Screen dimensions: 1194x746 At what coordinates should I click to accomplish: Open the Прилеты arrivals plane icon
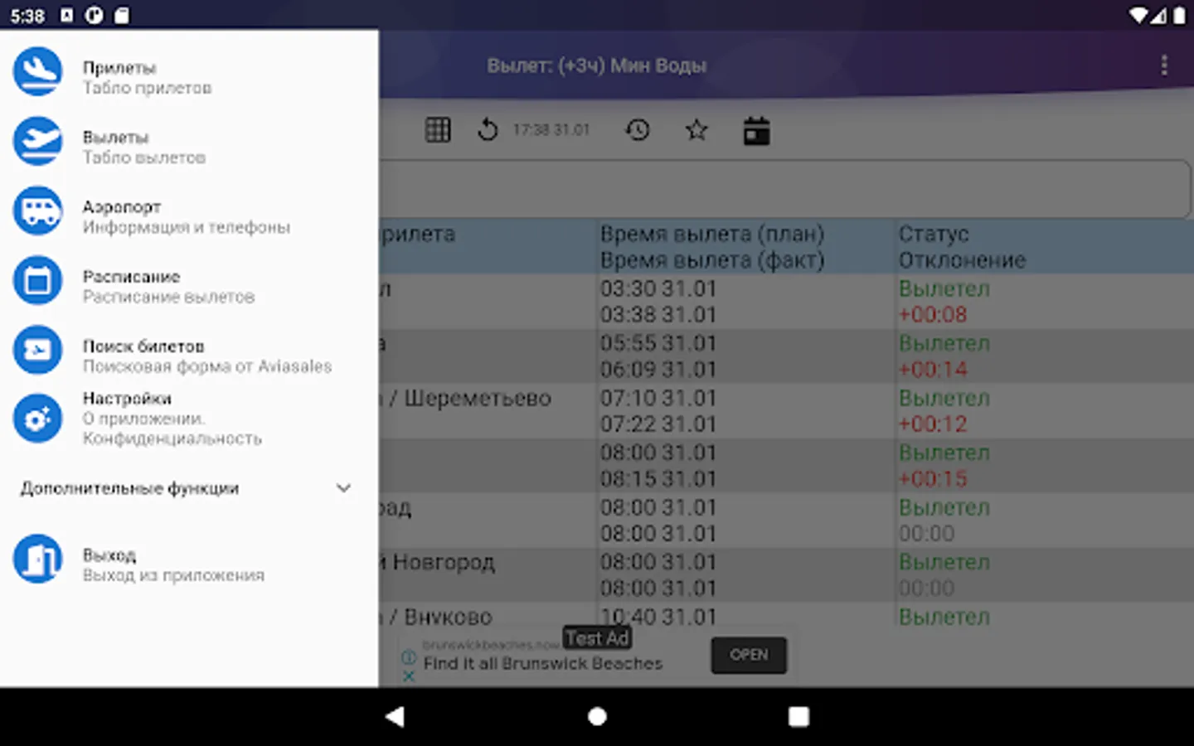pyautogui.click(x=37, y=72)
